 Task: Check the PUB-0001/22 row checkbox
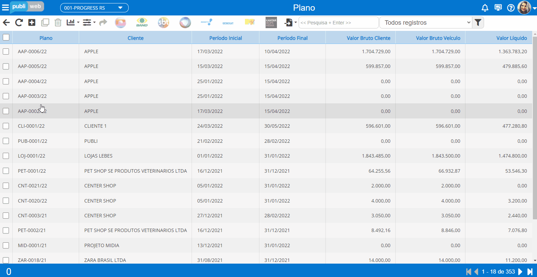point(6,141)
